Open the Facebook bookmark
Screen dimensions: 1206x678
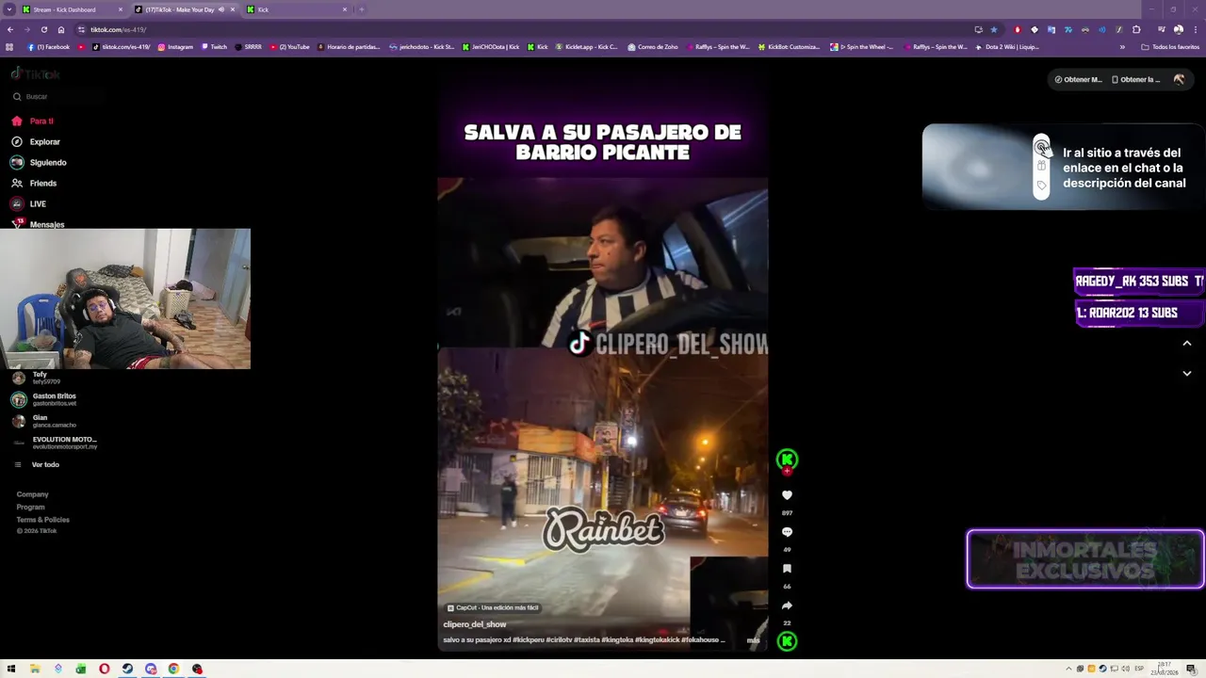49,47
